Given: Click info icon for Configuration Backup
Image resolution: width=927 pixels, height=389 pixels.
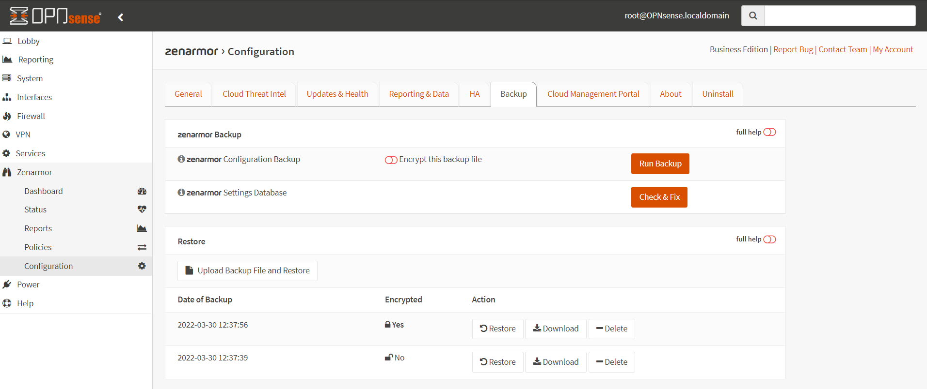Looking at the screenshot, I should [x=181, y=159].
